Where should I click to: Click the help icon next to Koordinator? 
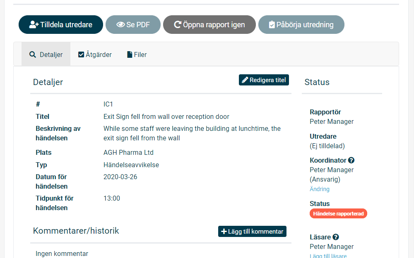point(351,160)
